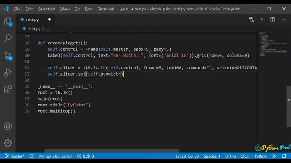Open the Source Control view icon

[8, 56]
